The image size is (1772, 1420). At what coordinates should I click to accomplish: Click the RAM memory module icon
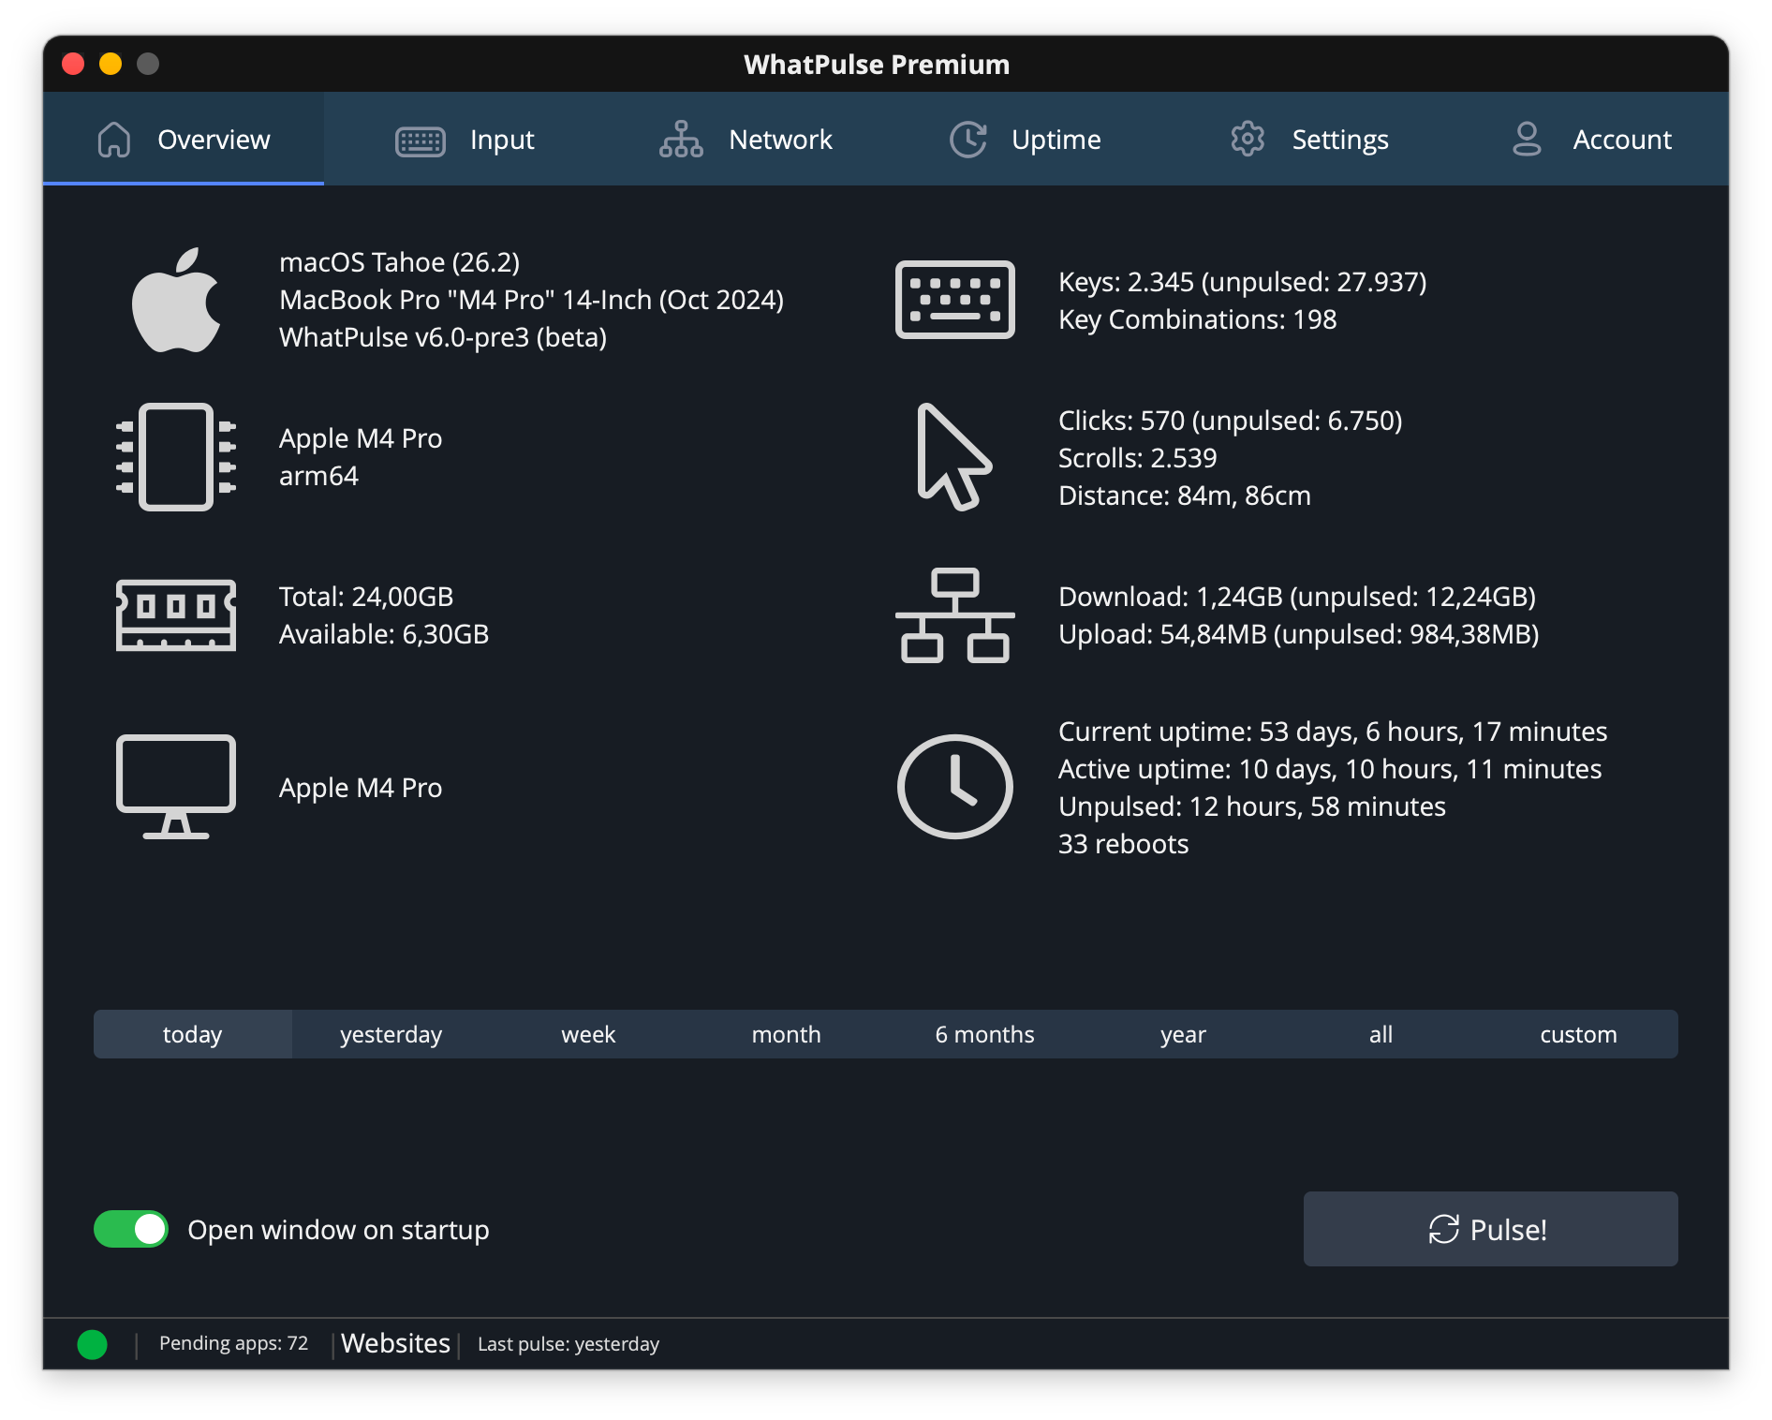[x=176, y=615]
